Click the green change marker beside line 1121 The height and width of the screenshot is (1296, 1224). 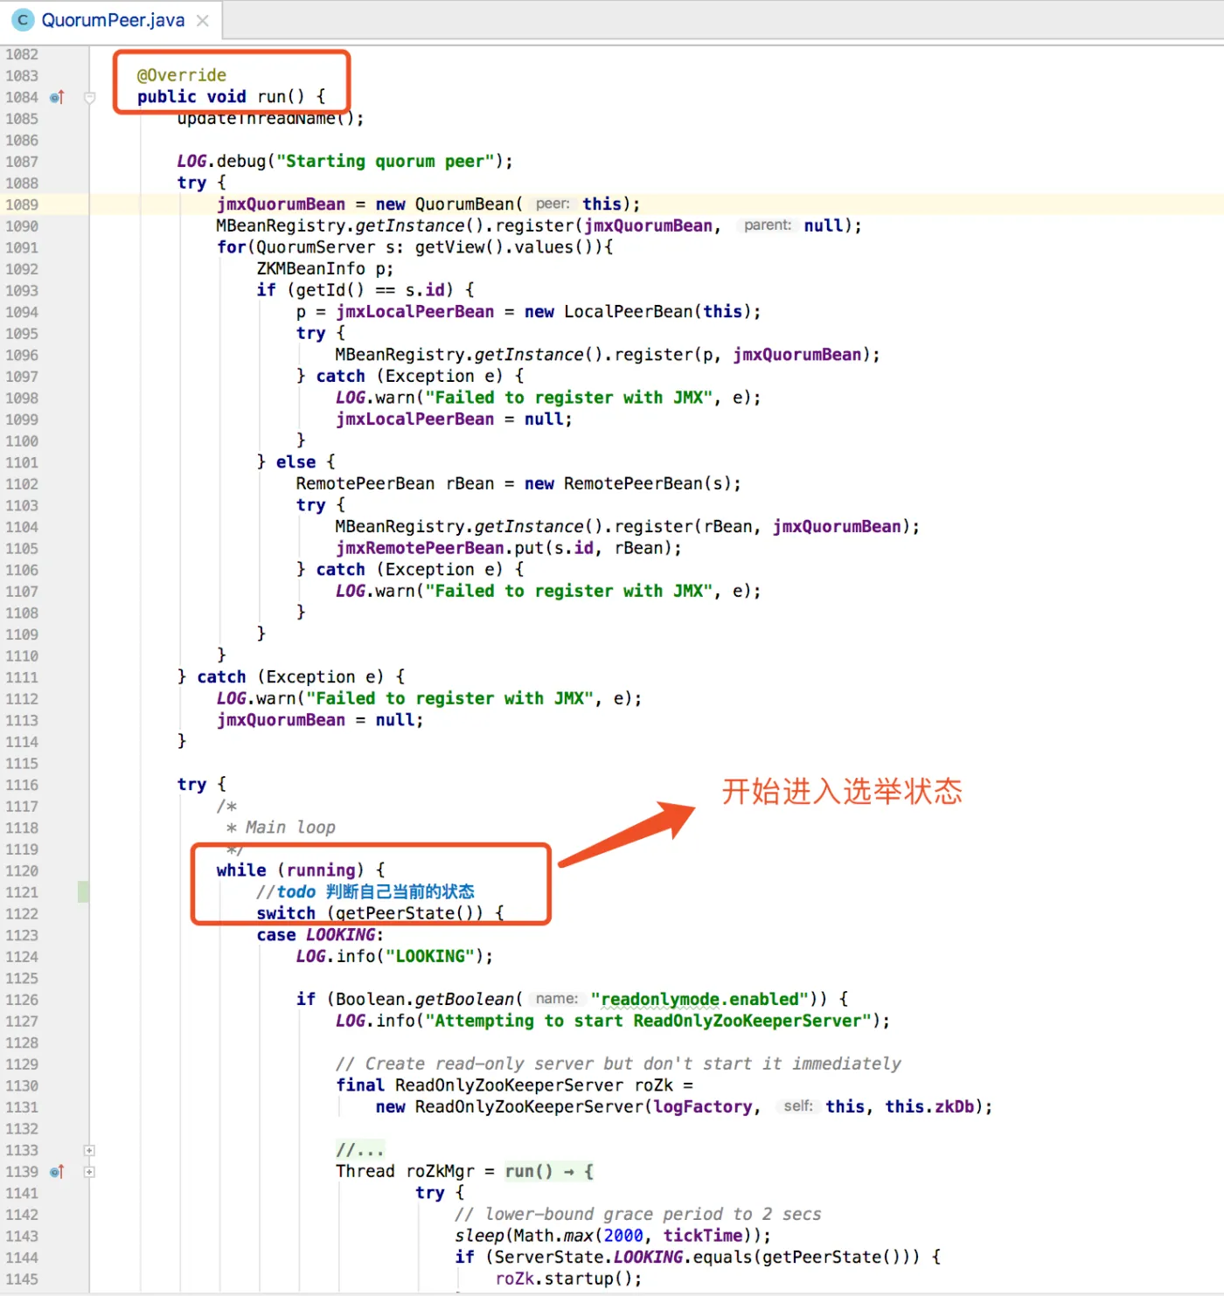point(83,892)
